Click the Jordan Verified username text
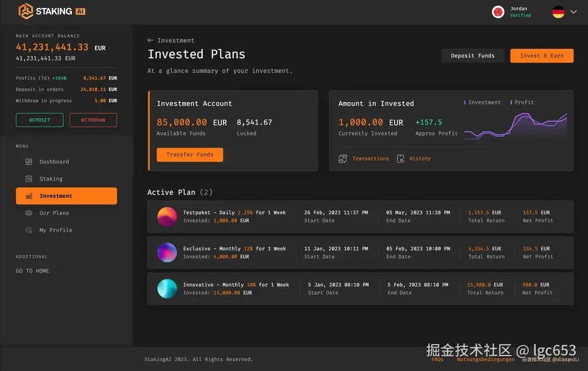The height and width of the screenshot is (371, 588). [x=520, y=11]
